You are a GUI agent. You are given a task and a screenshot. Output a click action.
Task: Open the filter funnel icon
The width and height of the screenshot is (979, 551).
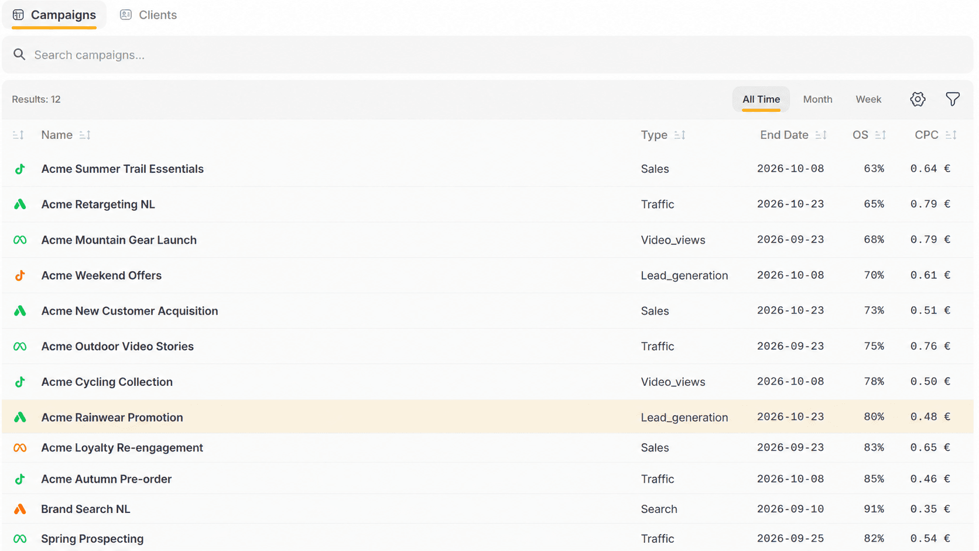(x=953, y=100)
